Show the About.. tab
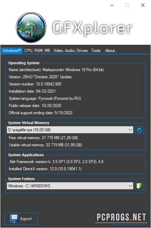Viewport: 151px width, 228px height. 111,51
